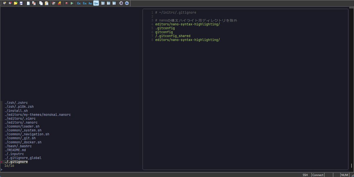This screenshot has height=177, width=354.
Task: Paste from clipboard icon in toolbar
Action: pyautogui.click(x=46, y=3)
